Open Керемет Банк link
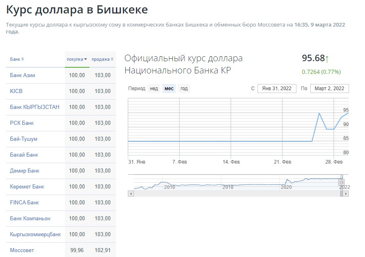Viewport: 365px width, 257px height. [x=27, y=186]
